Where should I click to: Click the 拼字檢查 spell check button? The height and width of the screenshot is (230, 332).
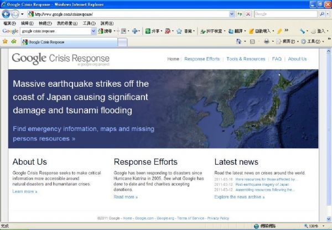coord(211,31)
